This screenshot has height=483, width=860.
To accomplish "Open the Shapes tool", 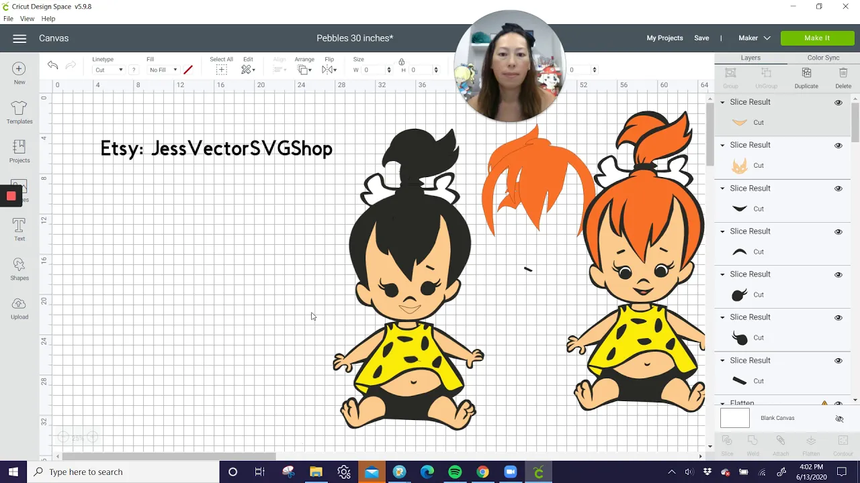I will point(19,269).
